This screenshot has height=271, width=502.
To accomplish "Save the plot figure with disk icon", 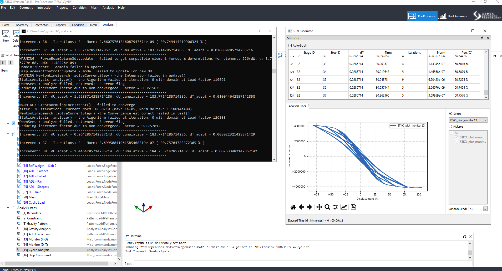I will 353,207.
